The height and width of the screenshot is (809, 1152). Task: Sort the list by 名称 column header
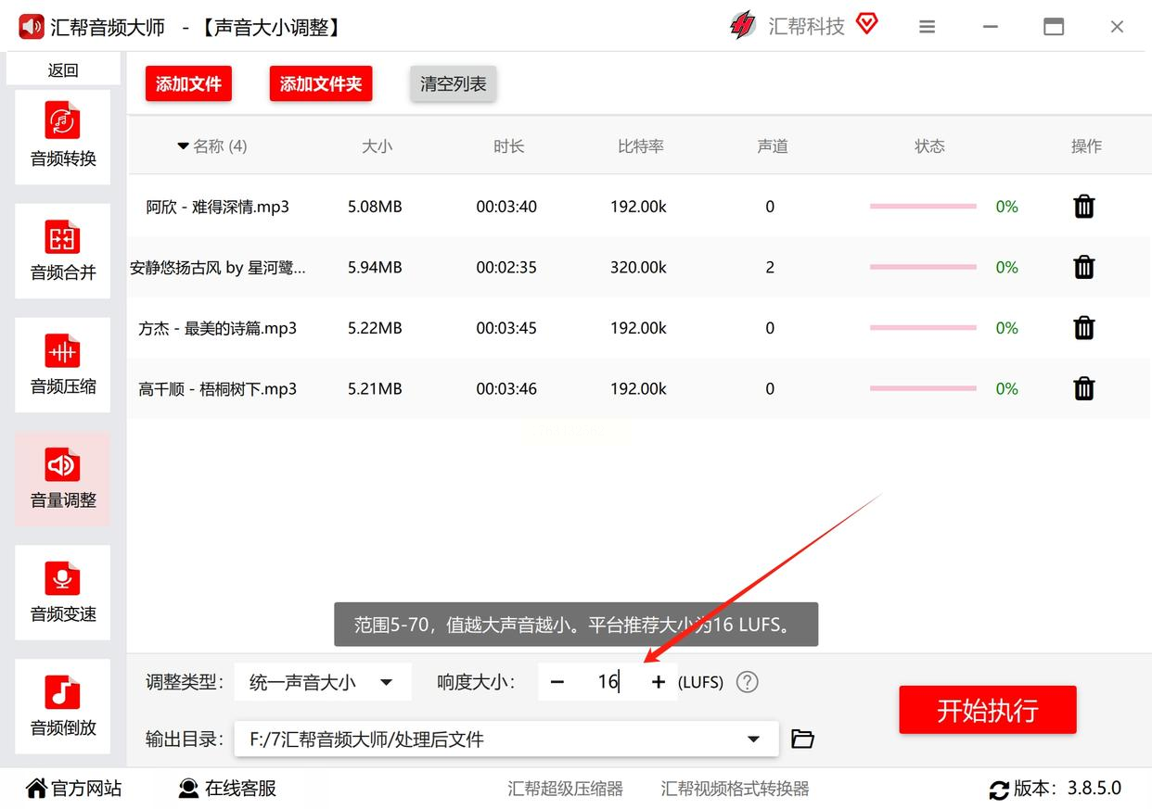coord(212,146)
